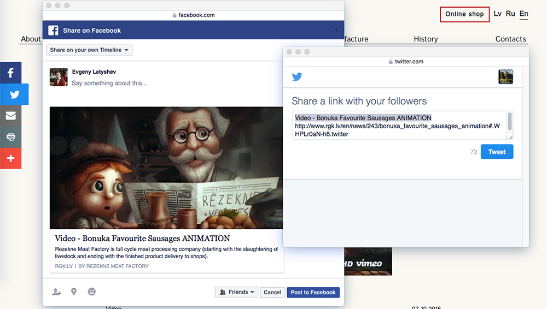Switch site language to Ru

[510, 14]
